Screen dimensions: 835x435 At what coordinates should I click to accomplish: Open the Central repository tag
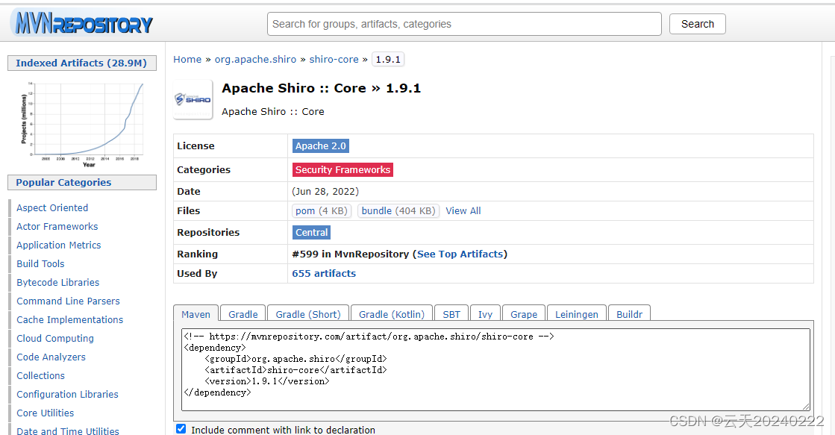pos(311,233)
